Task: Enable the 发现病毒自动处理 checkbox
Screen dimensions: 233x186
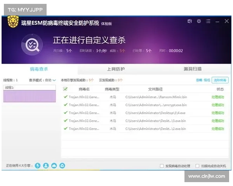Action: [162, 166]
